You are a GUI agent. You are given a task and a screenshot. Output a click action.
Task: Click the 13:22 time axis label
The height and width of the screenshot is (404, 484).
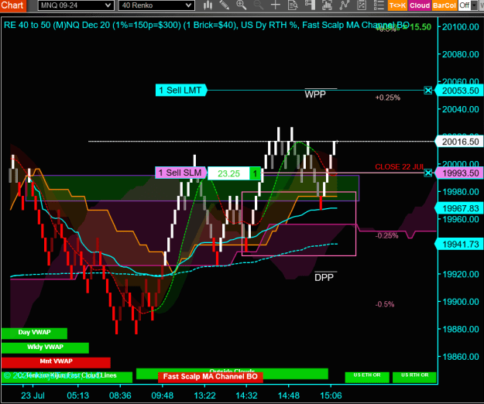[x=204, y=395]
